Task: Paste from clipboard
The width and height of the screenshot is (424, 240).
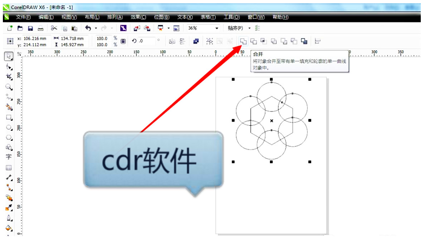Action: pos(74,28)
